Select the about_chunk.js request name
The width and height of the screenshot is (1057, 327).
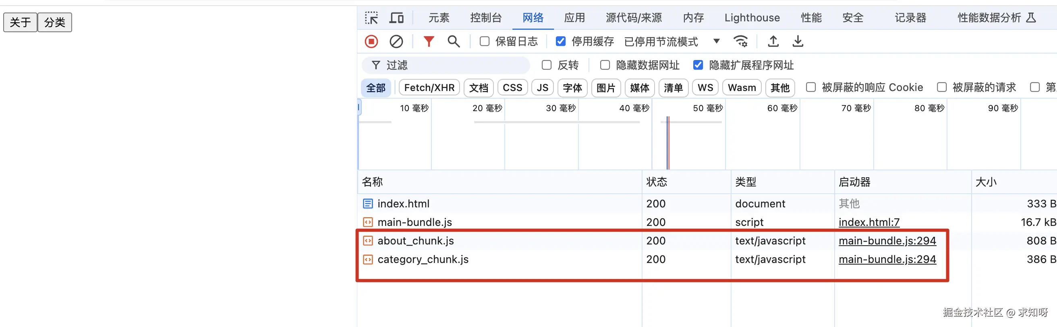pos(416,241)
